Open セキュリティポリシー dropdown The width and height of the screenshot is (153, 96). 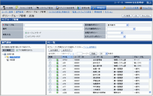tap(116, 37)
